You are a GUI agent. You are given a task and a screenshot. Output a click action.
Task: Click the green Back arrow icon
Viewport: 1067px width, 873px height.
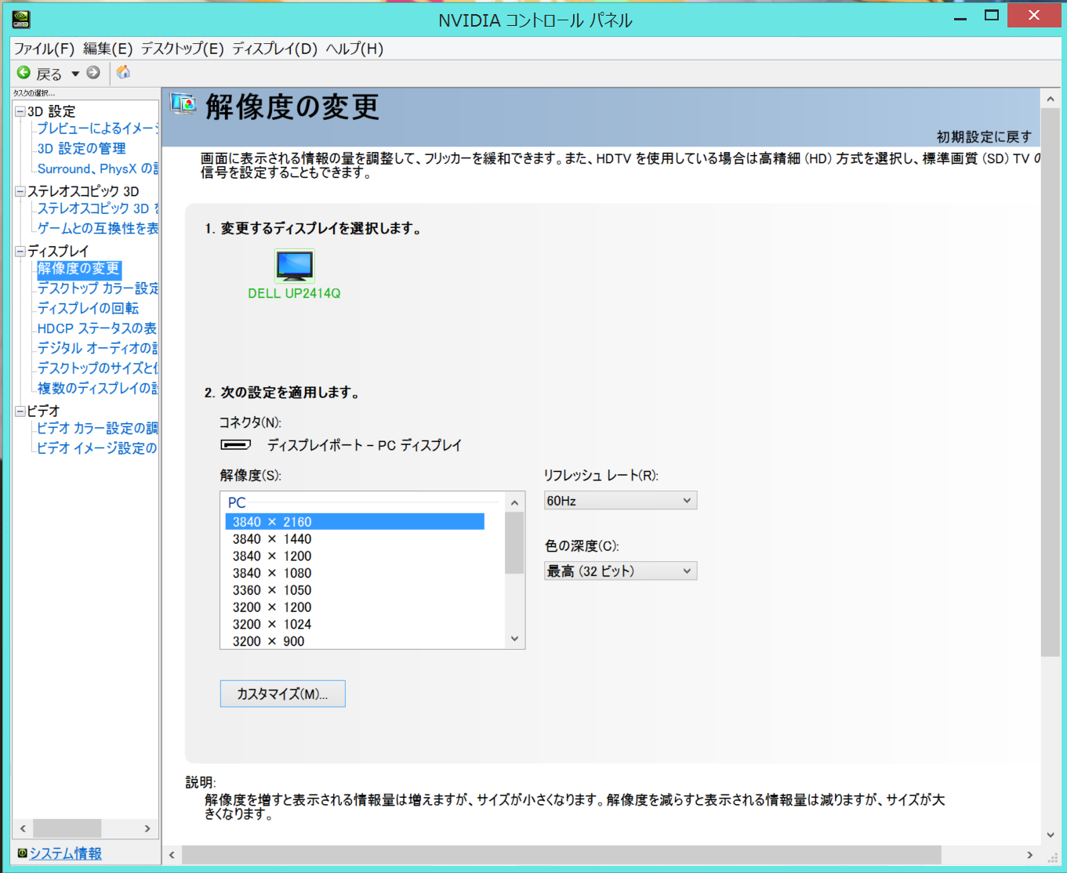(x=24, y=73)
